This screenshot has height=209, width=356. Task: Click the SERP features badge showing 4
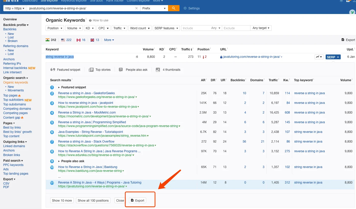click(137, 57)
